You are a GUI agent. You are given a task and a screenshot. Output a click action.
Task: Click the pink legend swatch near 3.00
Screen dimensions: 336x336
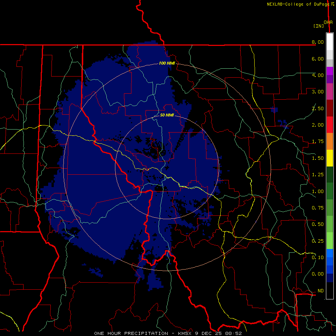330,91
